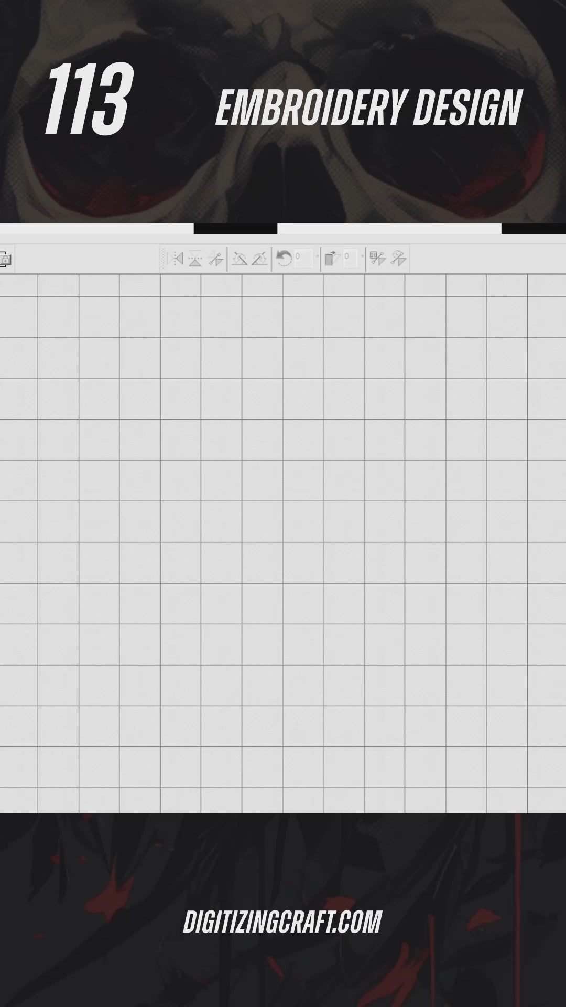Click the DIGITIZINGCRAFT.COM link text
Image resolution: width=566 pixels, height=1007 pixels.
(x=282, y=922)
